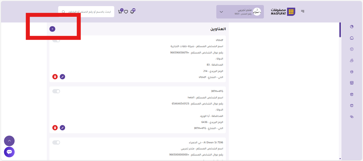Delete the 3R7H+4FG address
Screen dimensions: 363x161
pos(55,128)
